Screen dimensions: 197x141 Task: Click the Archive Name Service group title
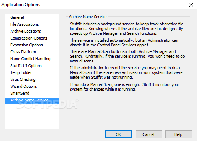coord(88,17)
